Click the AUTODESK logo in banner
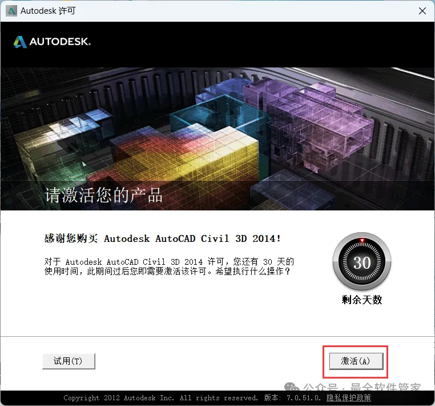 pyautogui.click(x=52, y=42)
